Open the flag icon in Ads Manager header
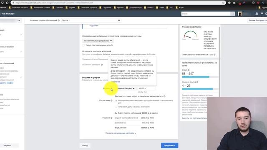The height and width of the screenshot is (150, 267). coord(262,14)
